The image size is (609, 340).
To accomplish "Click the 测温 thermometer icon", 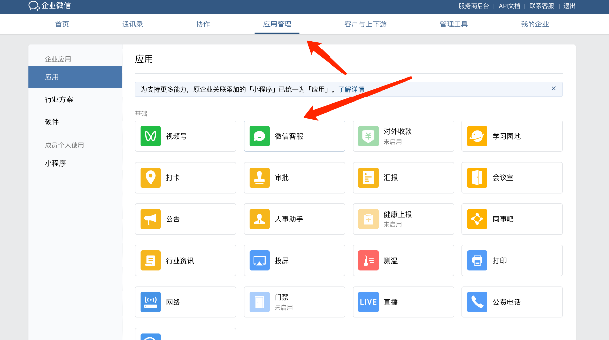I will pyautogui.click(x=368, y=261).
